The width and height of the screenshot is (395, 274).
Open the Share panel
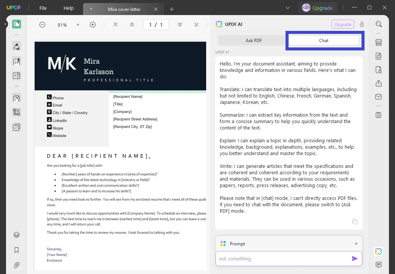(x=378, y=83)
